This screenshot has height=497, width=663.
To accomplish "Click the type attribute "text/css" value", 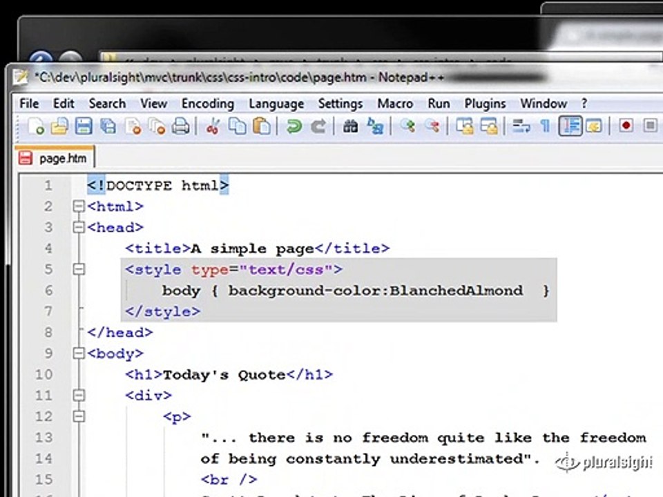I will (x=286, y=269).
